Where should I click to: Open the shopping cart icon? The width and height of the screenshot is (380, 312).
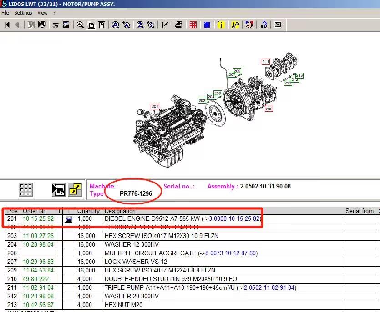pyautogui.click(x=56, y=25)
